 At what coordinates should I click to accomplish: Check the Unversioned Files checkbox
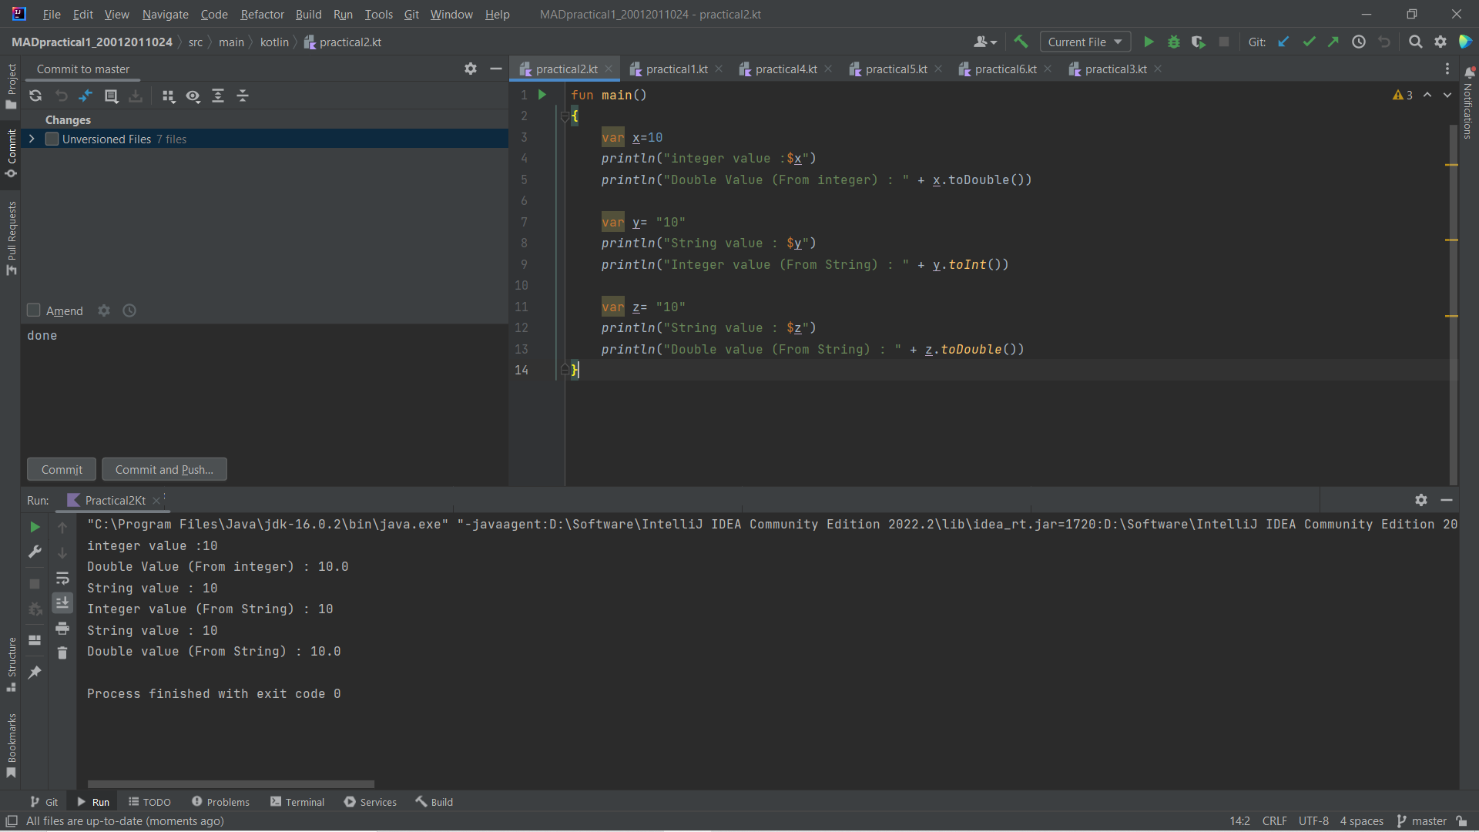tap(52, 139)
